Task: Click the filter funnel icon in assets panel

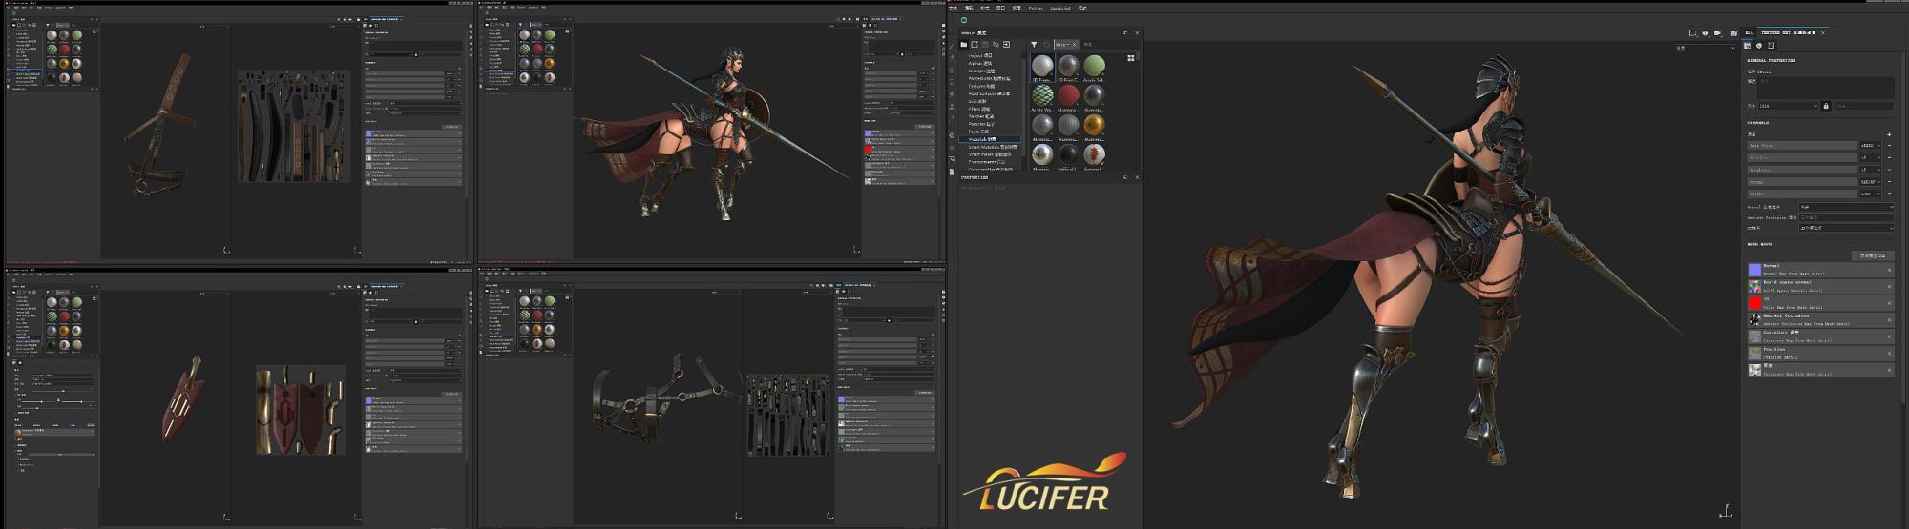Action: coord(1034,44)
